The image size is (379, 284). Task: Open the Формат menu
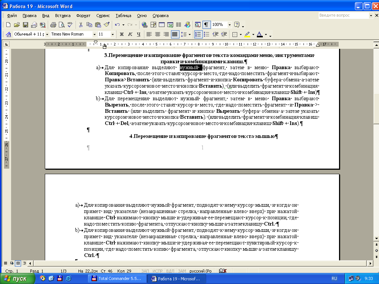click(x=83, y=16)
